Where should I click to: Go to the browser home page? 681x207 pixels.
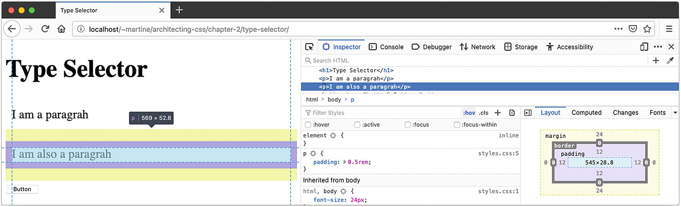click(x=61, y=29)
